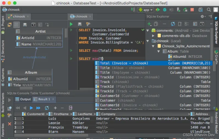219x139 pixels.
Task: Click chinook breadcrumb in navigation bar
Action: tap(11, 10)
